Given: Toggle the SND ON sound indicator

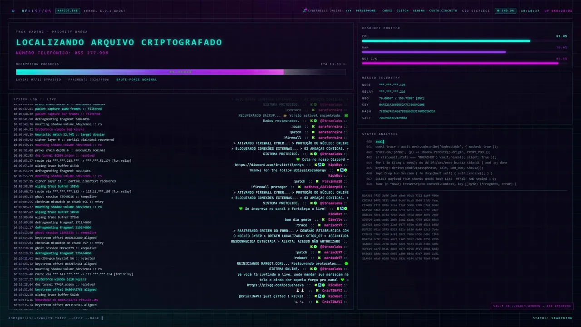Looking at the screenshot, I should pyautogui.click(x=505, y=10).
